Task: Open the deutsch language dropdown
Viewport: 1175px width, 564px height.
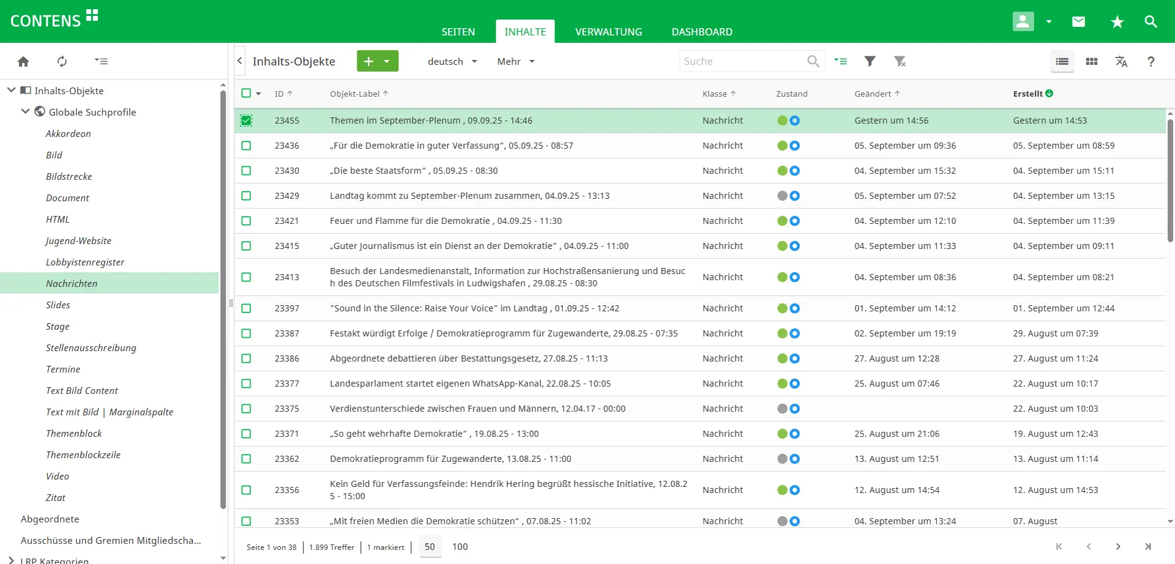Action: click(x=452, y=61)
